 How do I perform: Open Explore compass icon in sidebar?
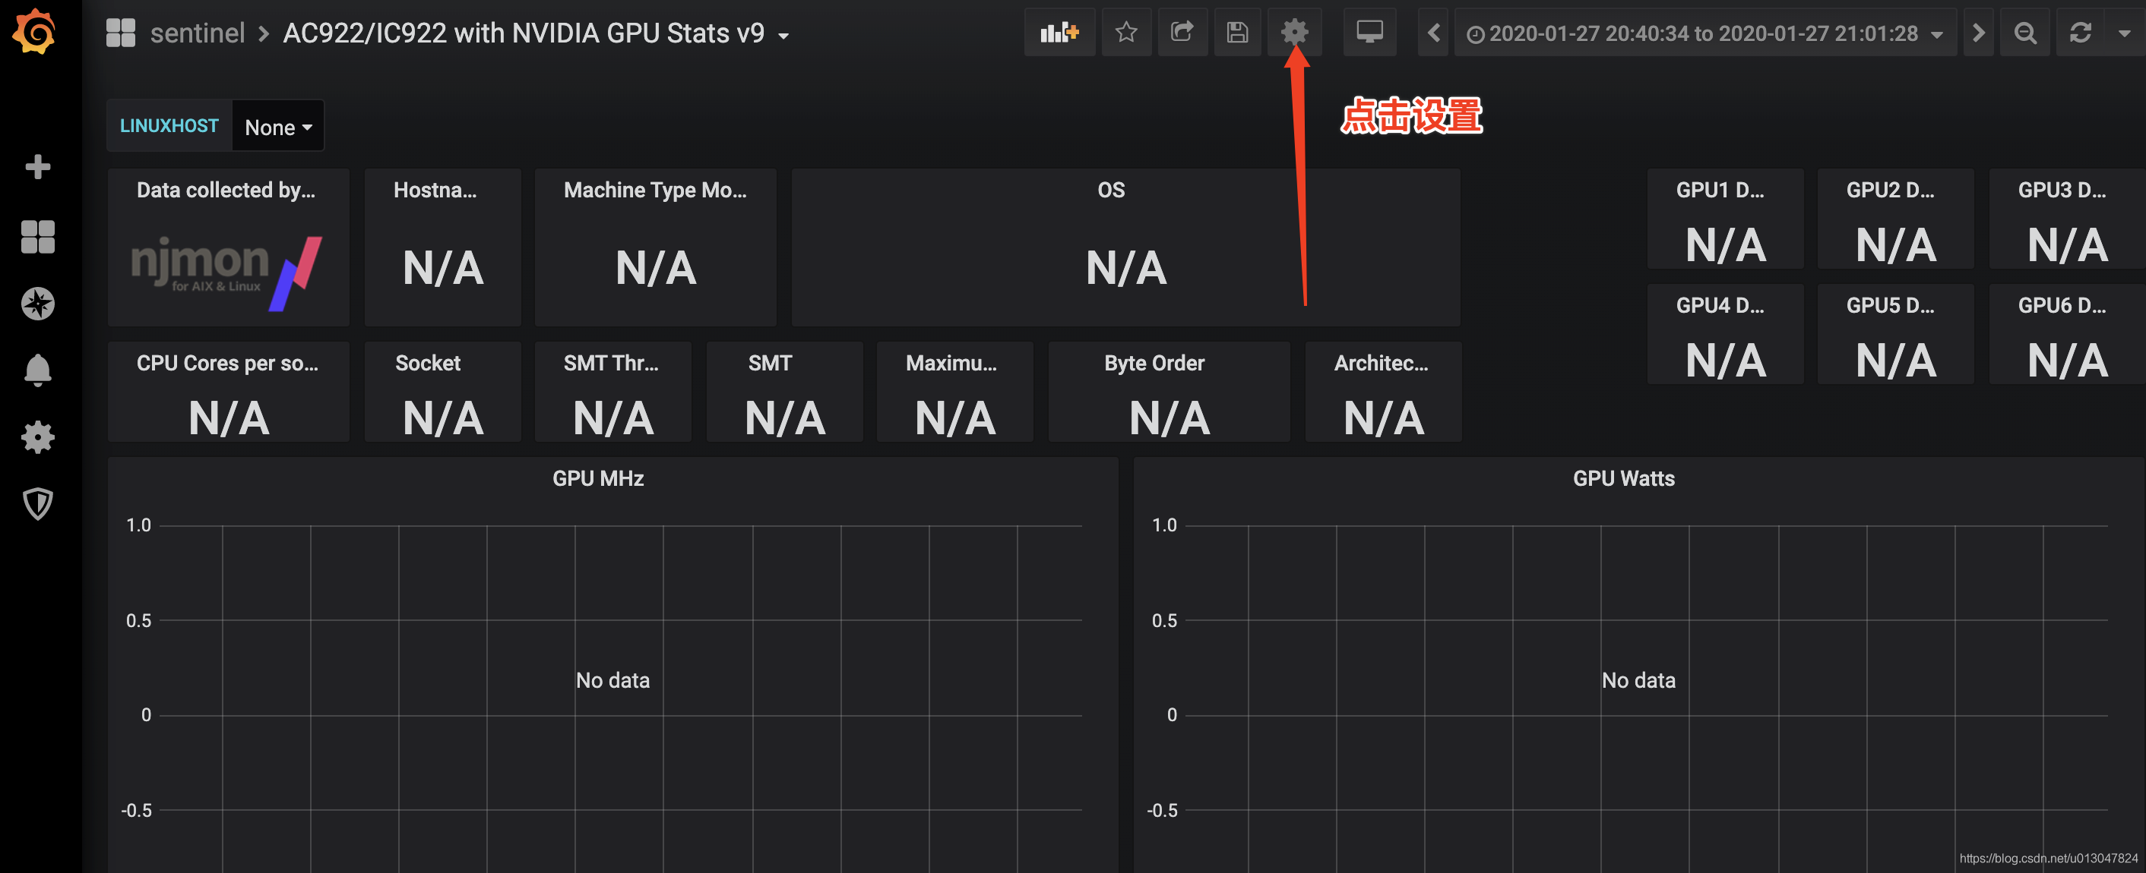(37, 304)
